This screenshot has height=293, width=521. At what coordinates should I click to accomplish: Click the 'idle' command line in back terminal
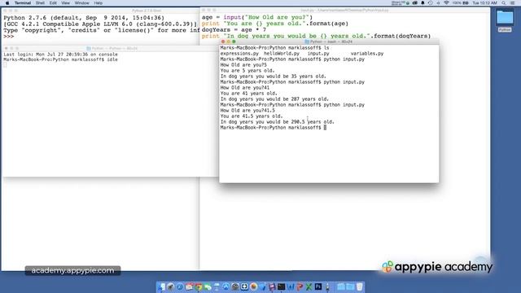click(x=60, y=59)
